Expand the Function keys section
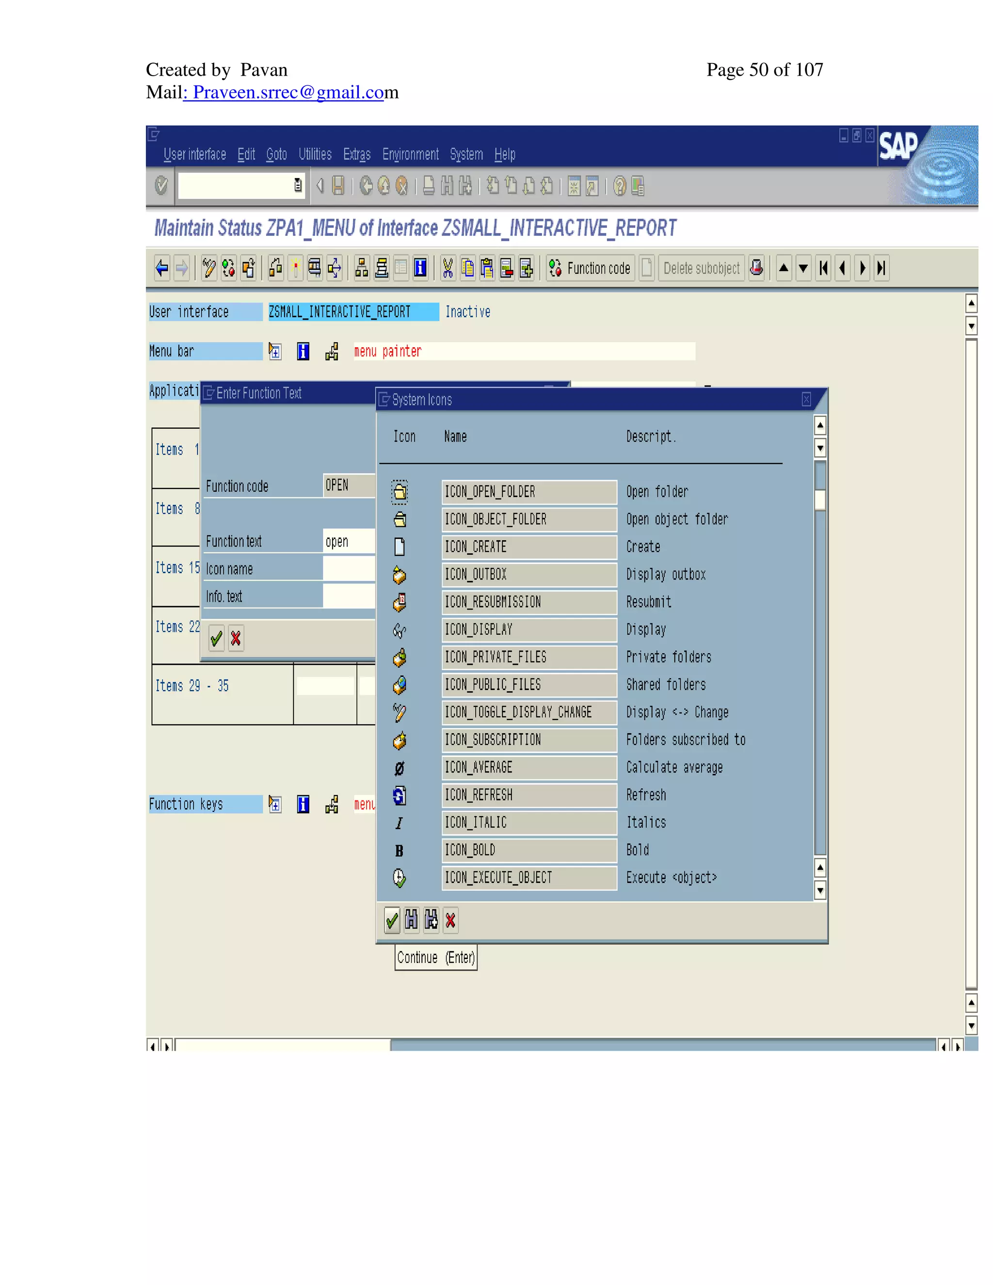 tap(275, 804)
